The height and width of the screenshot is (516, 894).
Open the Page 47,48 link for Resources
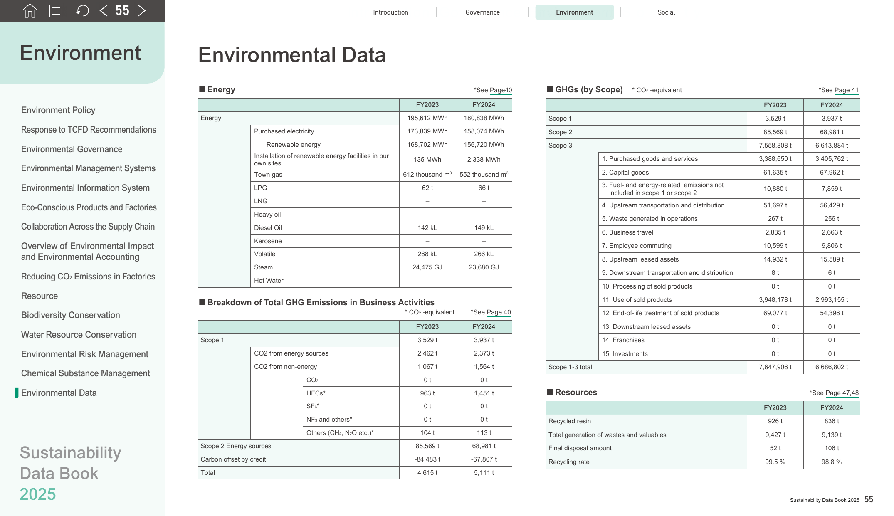coord(842,393)
